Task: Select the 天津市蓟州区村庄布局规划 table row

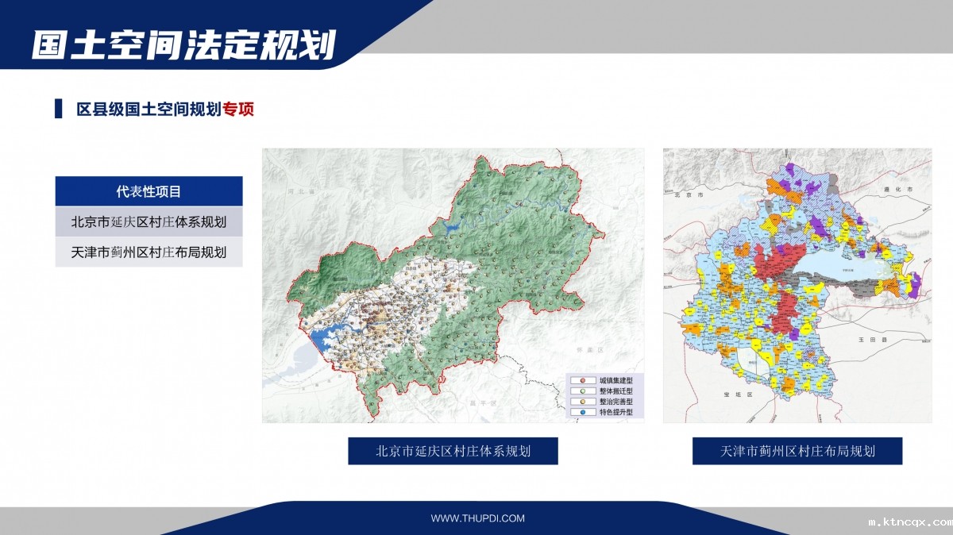Action: [149, 252]
